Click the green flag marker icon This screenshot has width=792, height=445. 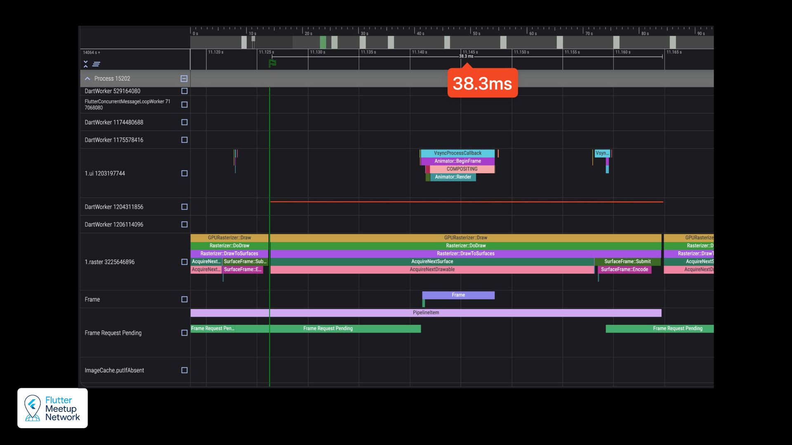click(272, 63)
